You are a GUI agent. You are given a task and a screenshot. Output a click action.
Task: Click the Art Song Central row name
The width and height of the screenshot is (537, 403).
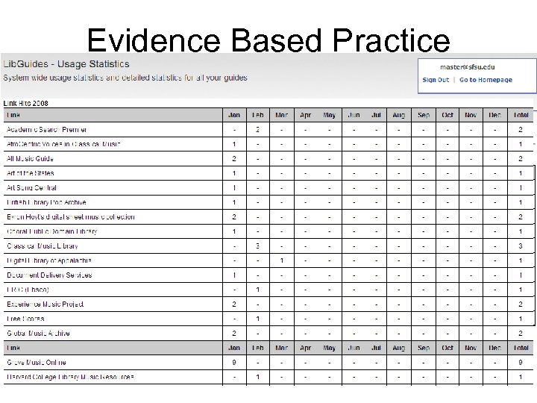[x=31, y=188]
